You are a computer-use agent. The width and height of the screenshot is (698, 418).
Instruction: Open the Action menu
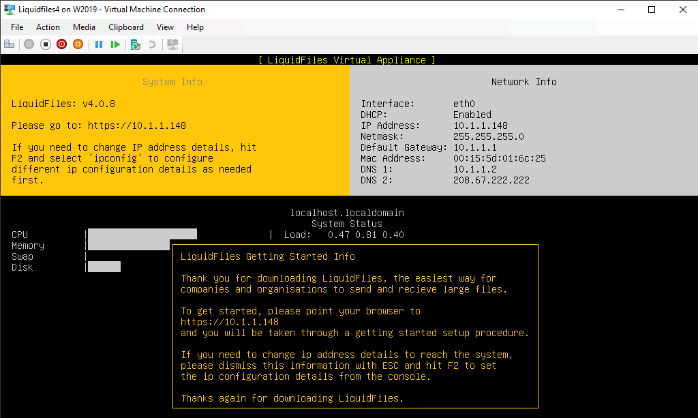48,27
